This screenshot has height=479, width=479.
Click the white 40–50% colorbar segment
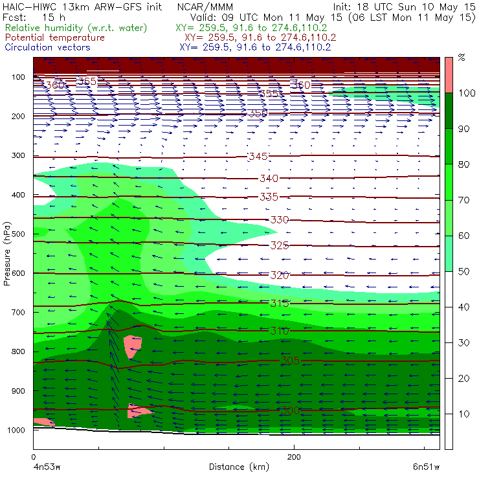[449, 289]
